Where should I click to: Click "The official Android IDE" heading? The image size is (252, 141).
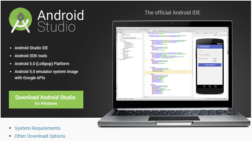pos(172,13)
